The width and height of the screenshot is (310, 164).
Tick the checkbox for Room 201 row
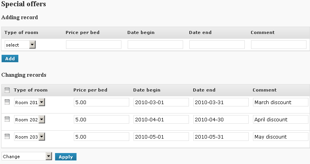[x=7, y=102]
